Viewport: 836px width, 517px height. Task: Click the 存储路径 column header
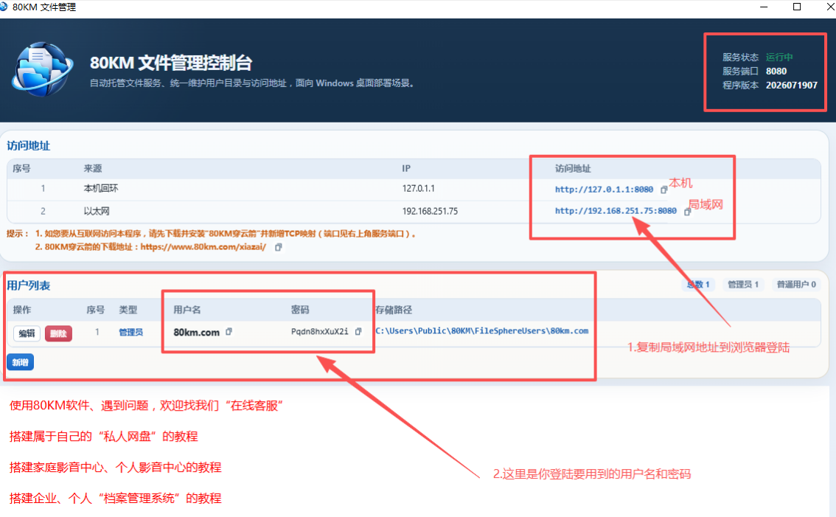[x=394, y=310]
